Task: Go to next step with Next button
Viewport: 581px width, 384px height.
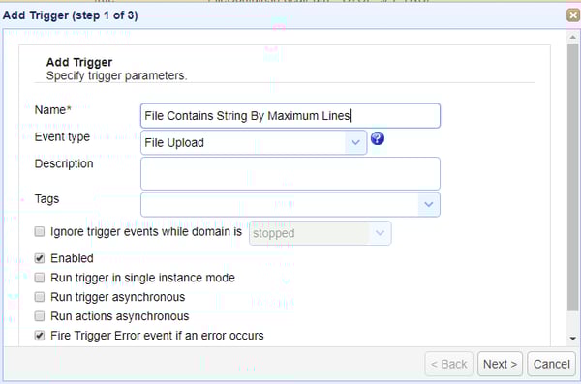Action: tap(500, 364)
